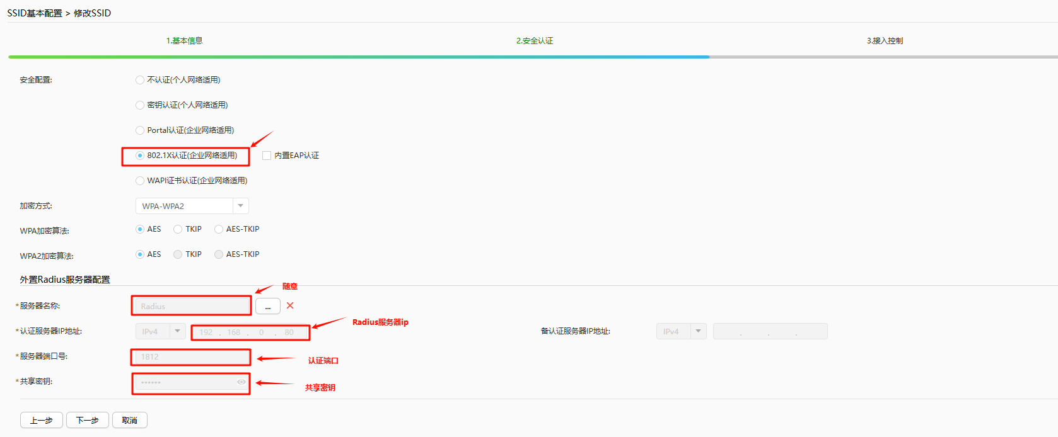Click the ellipsis browse button for Radius server
The image size is (1058, 437).
(267, 307)
